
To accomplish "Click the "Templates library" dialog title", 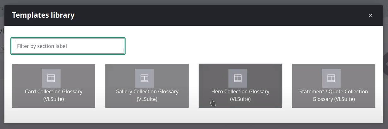I will pyautogui.click(x=43, y=15).
